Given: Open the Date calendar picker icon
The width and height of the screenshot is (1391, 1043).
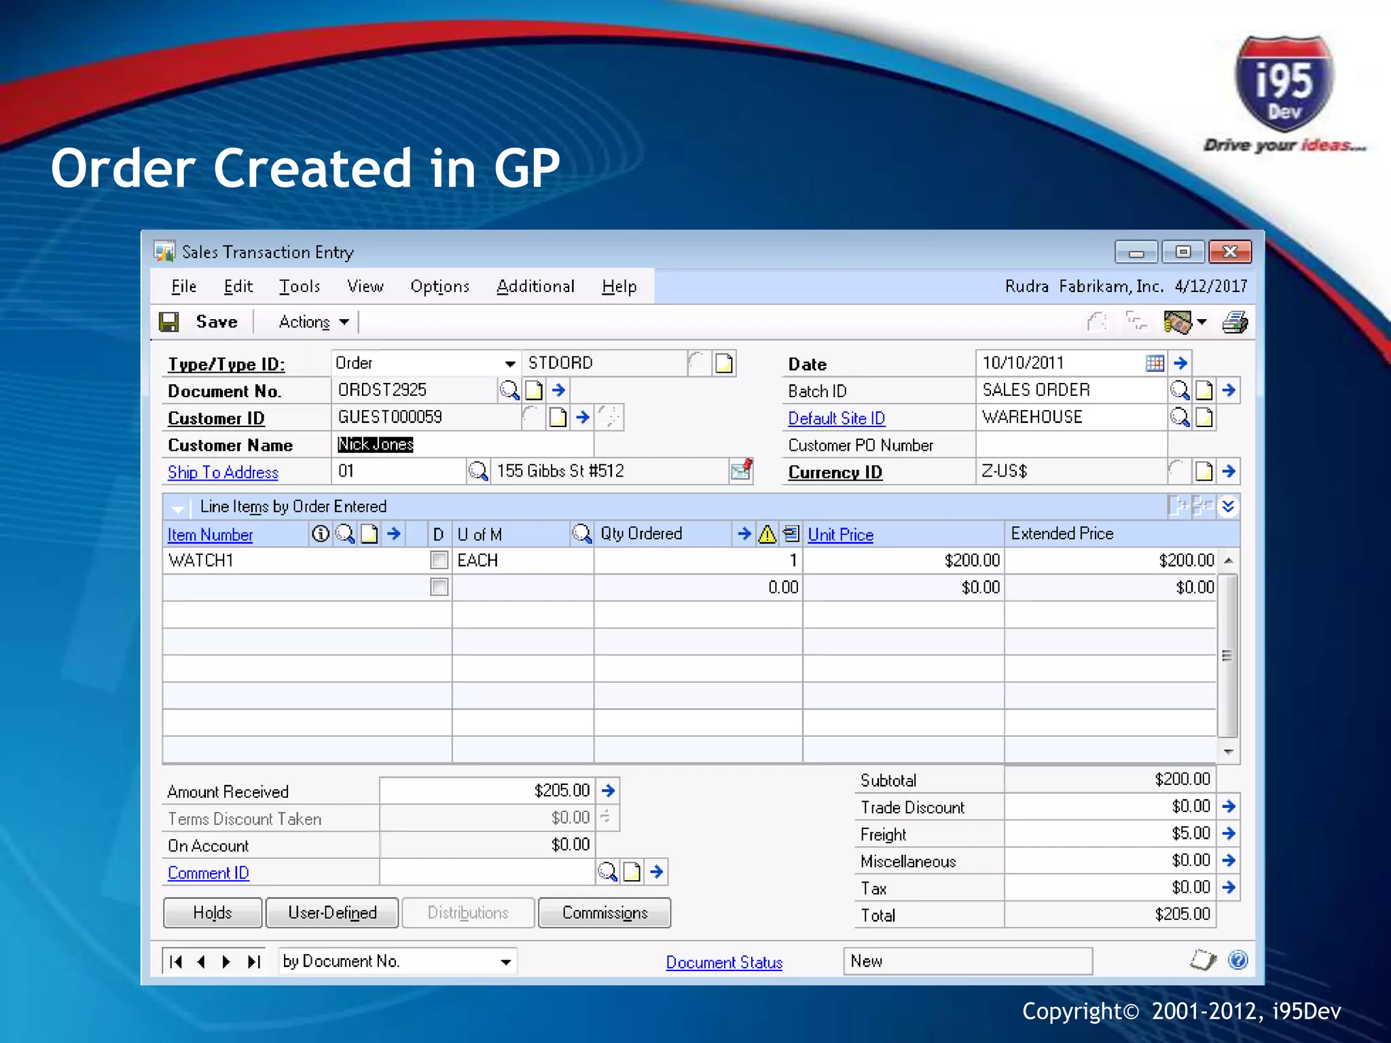Looking at the screenshot, I should [x=1155, y=363].
